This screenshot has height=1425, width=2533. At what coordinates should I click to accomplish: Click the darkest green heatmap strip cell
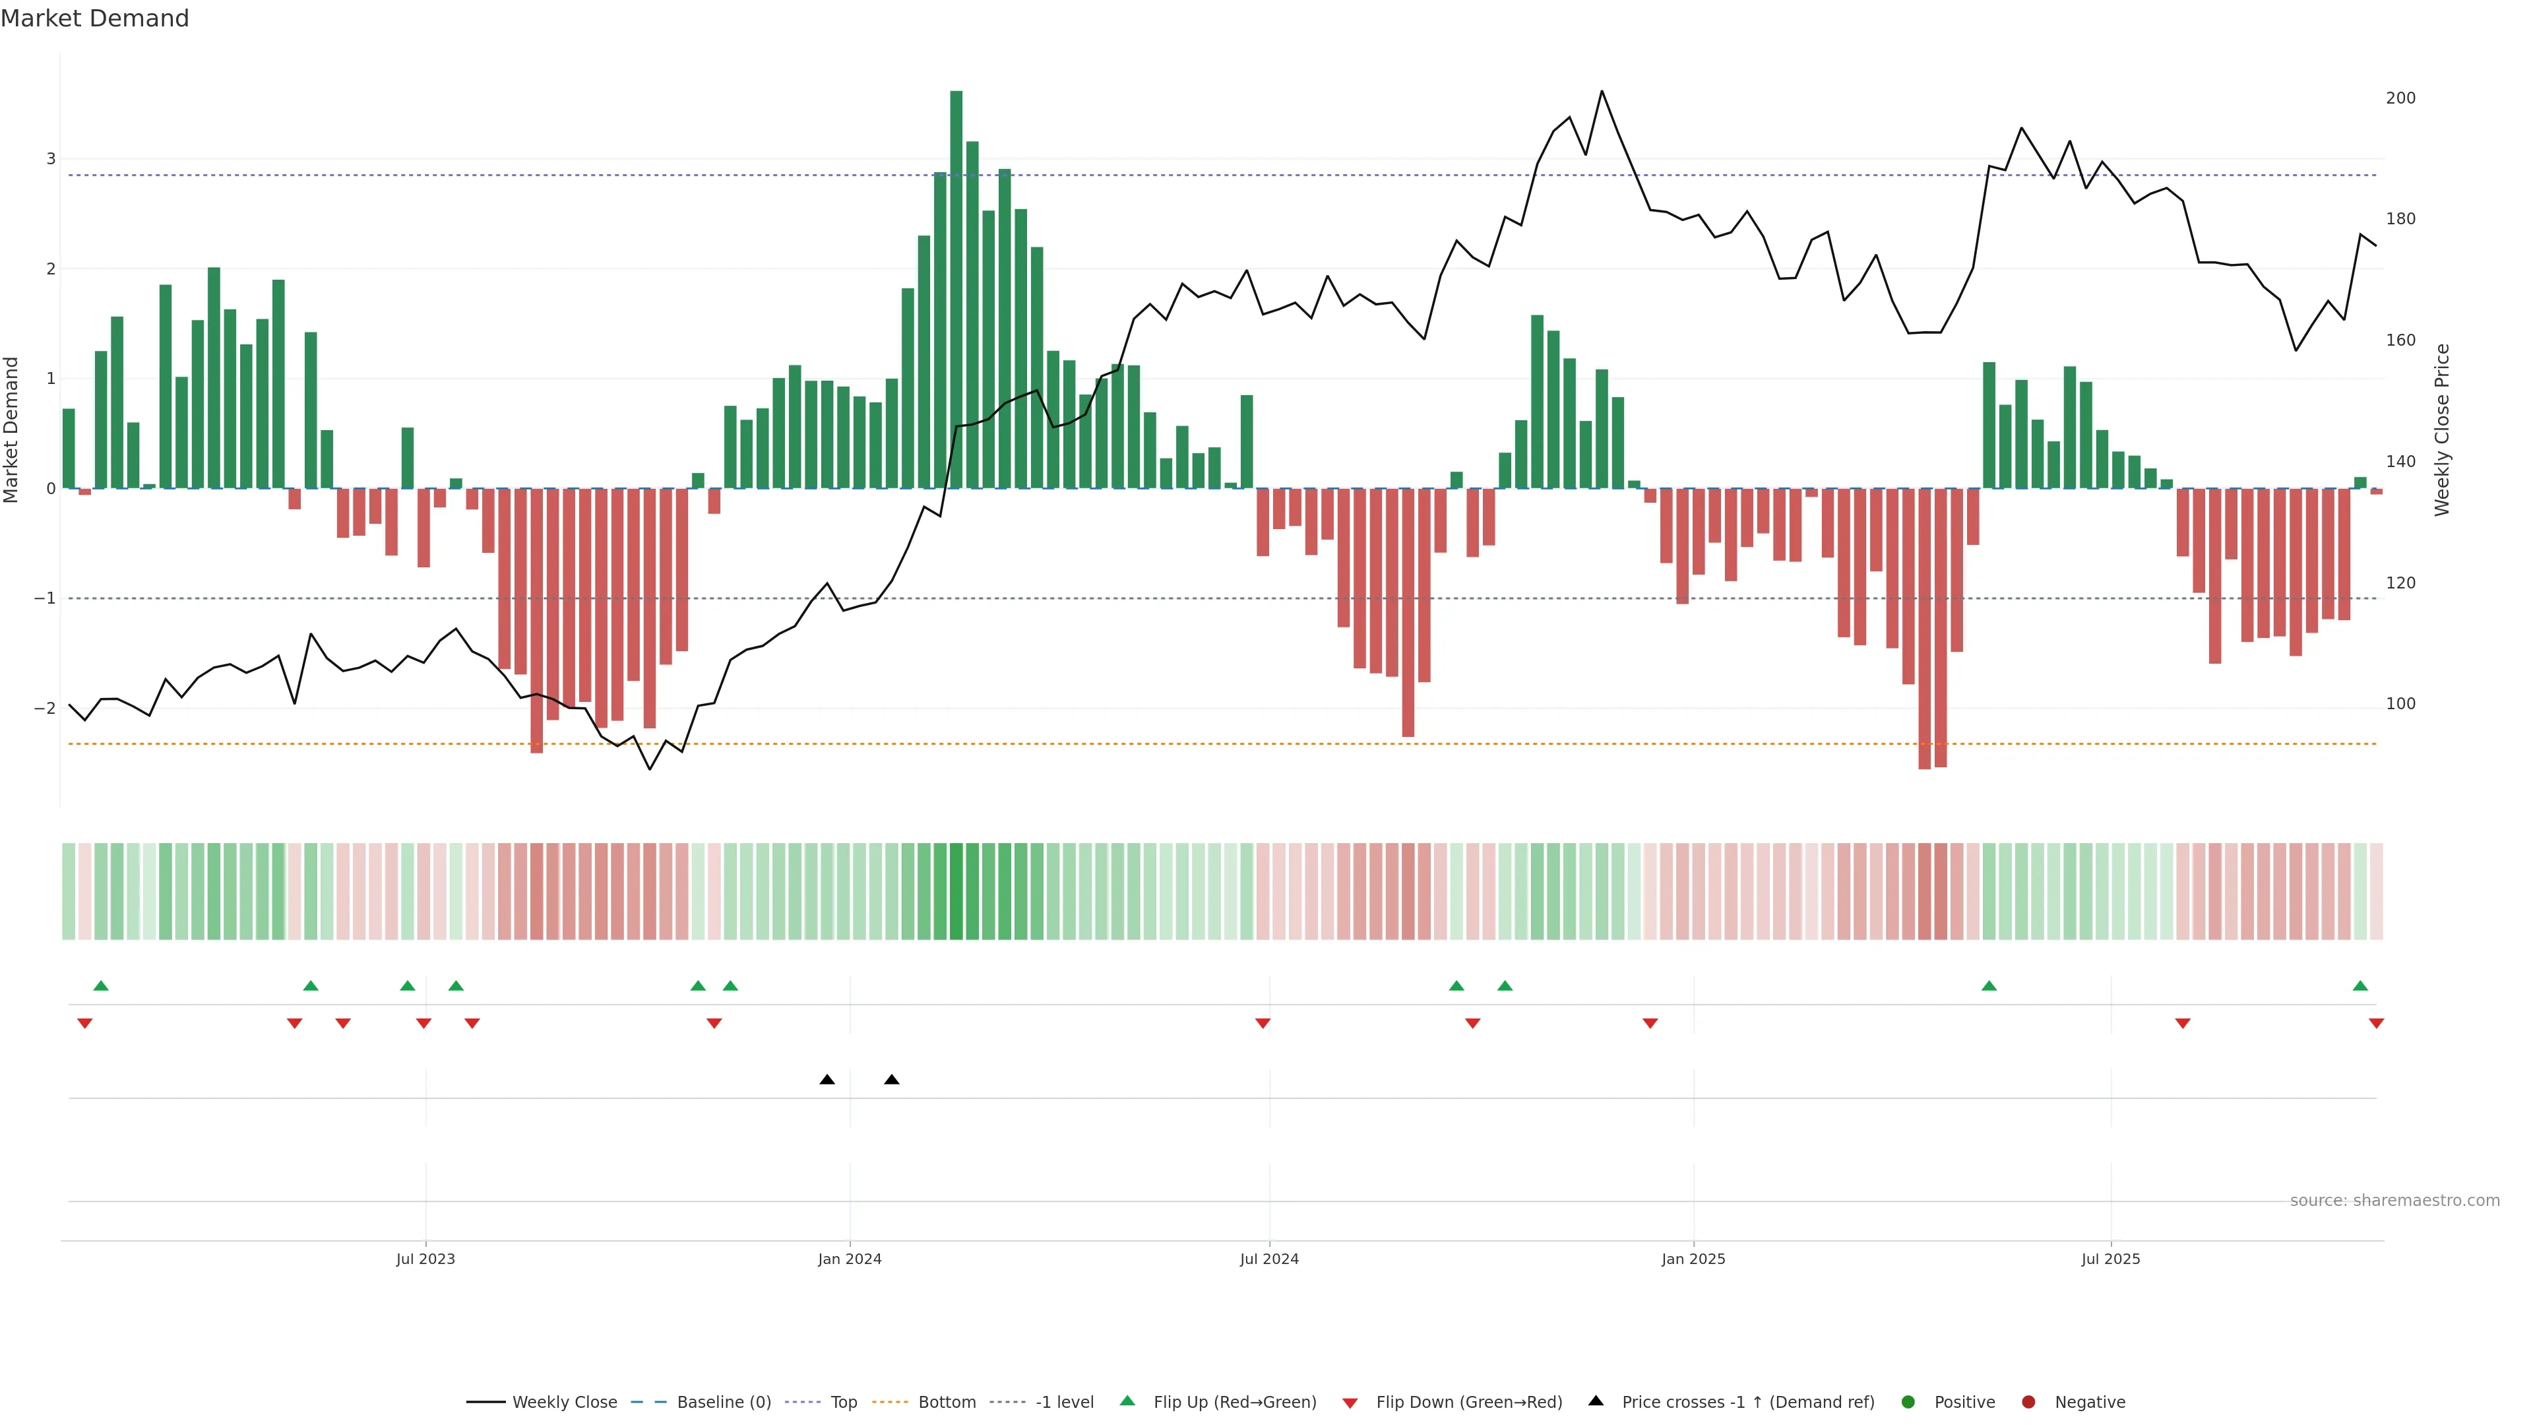956,891
